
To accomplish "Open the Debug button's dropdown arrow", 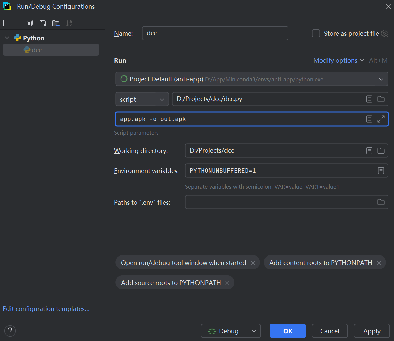I will (254, 331).
